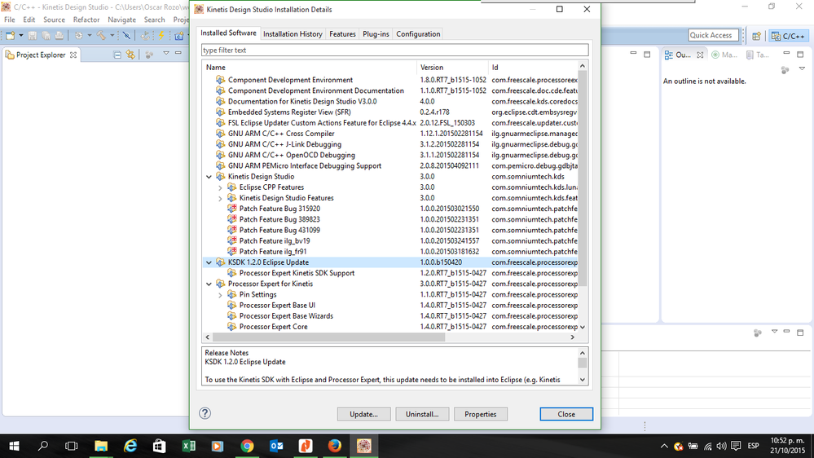Click the Update... button
Image resolution: width=814 pixels, height=458 pixels.
[363, 414]
